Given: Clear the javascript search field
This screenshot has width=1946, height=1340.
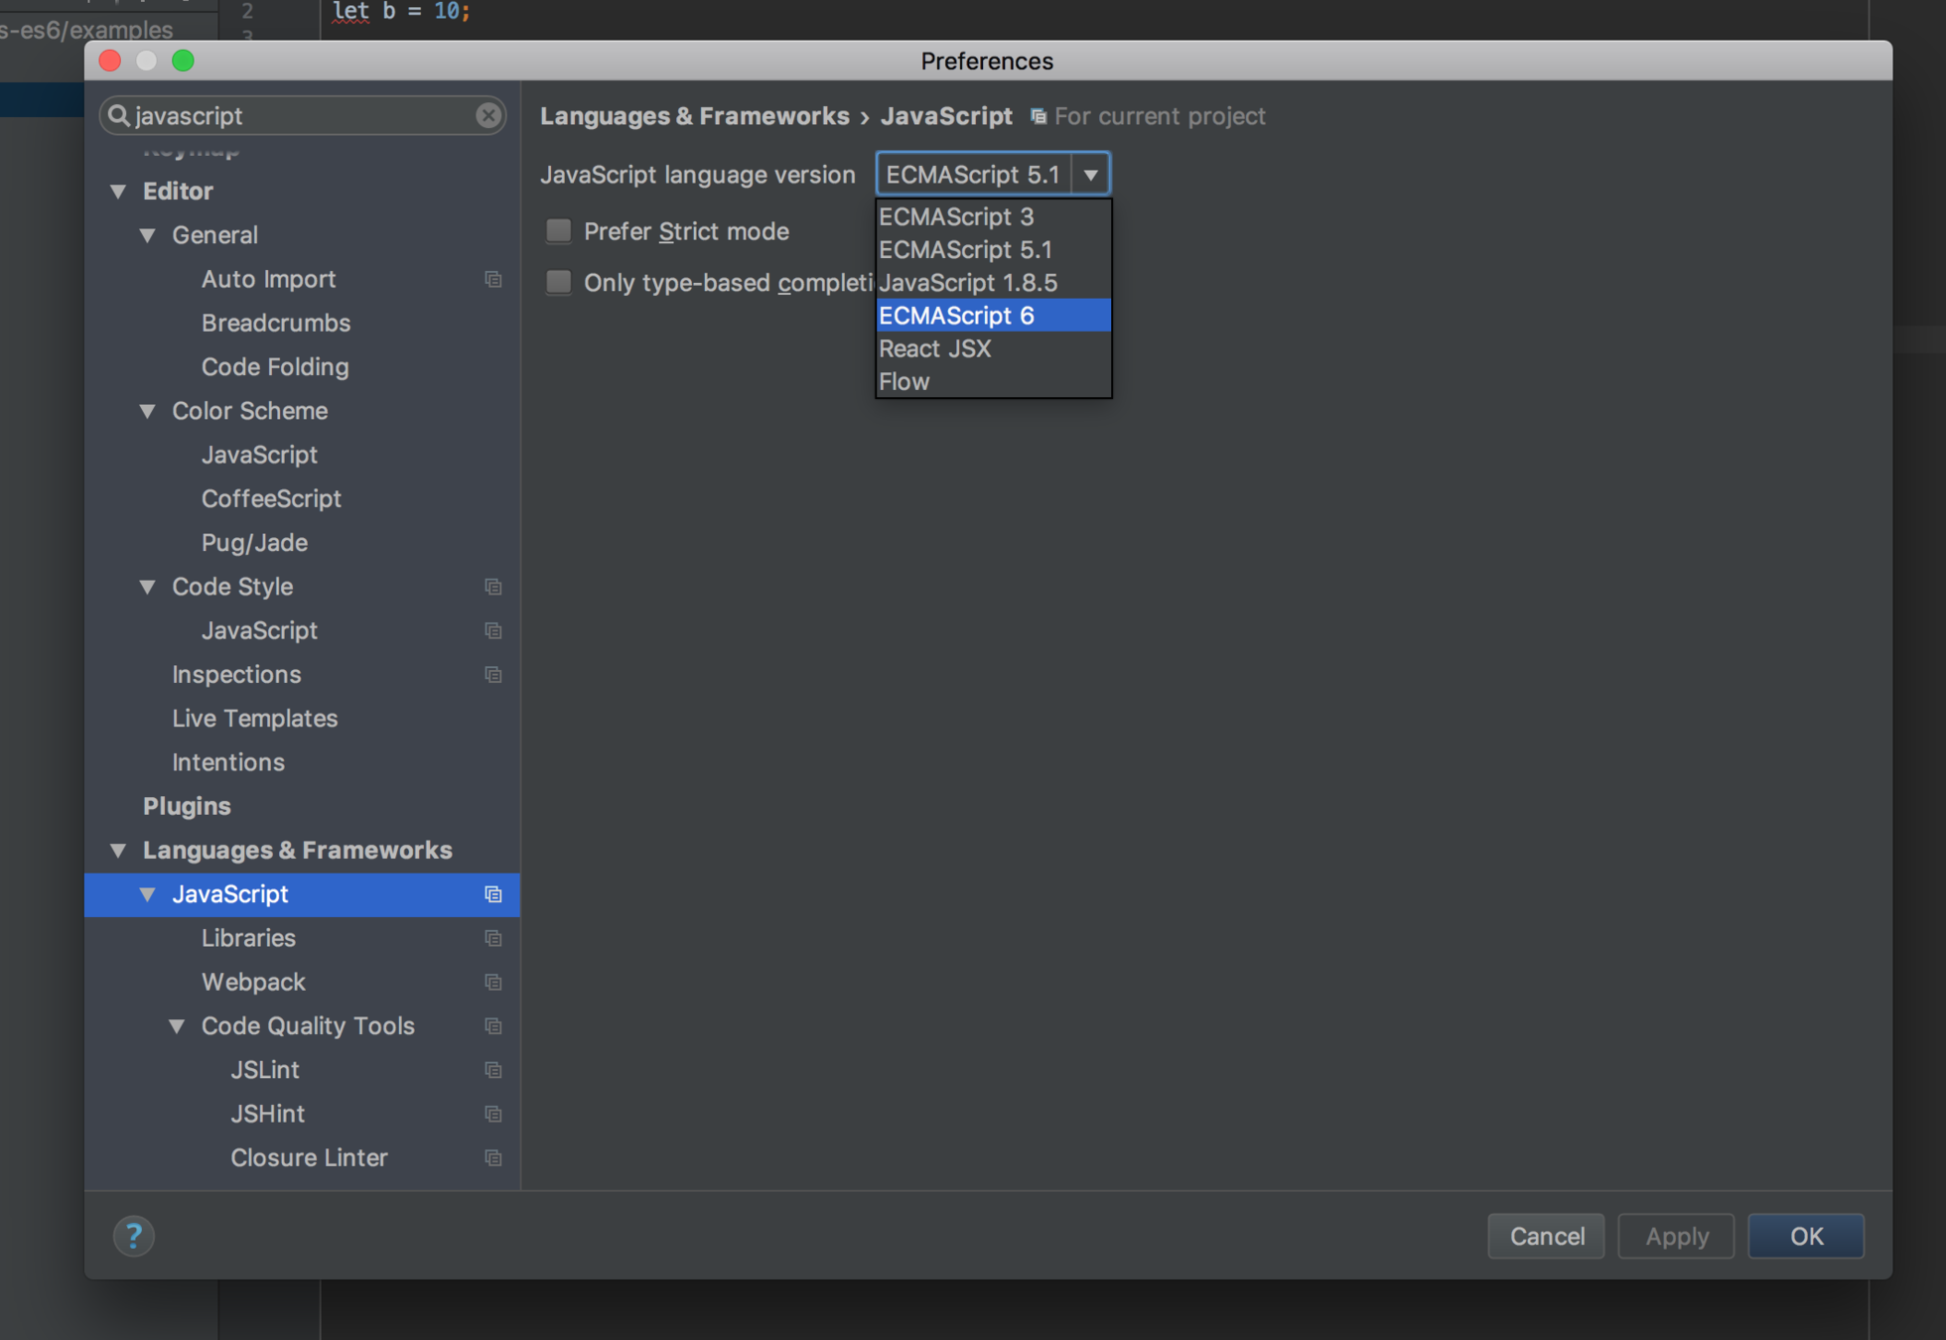Looking at the screenshot, I should [487, 115].
